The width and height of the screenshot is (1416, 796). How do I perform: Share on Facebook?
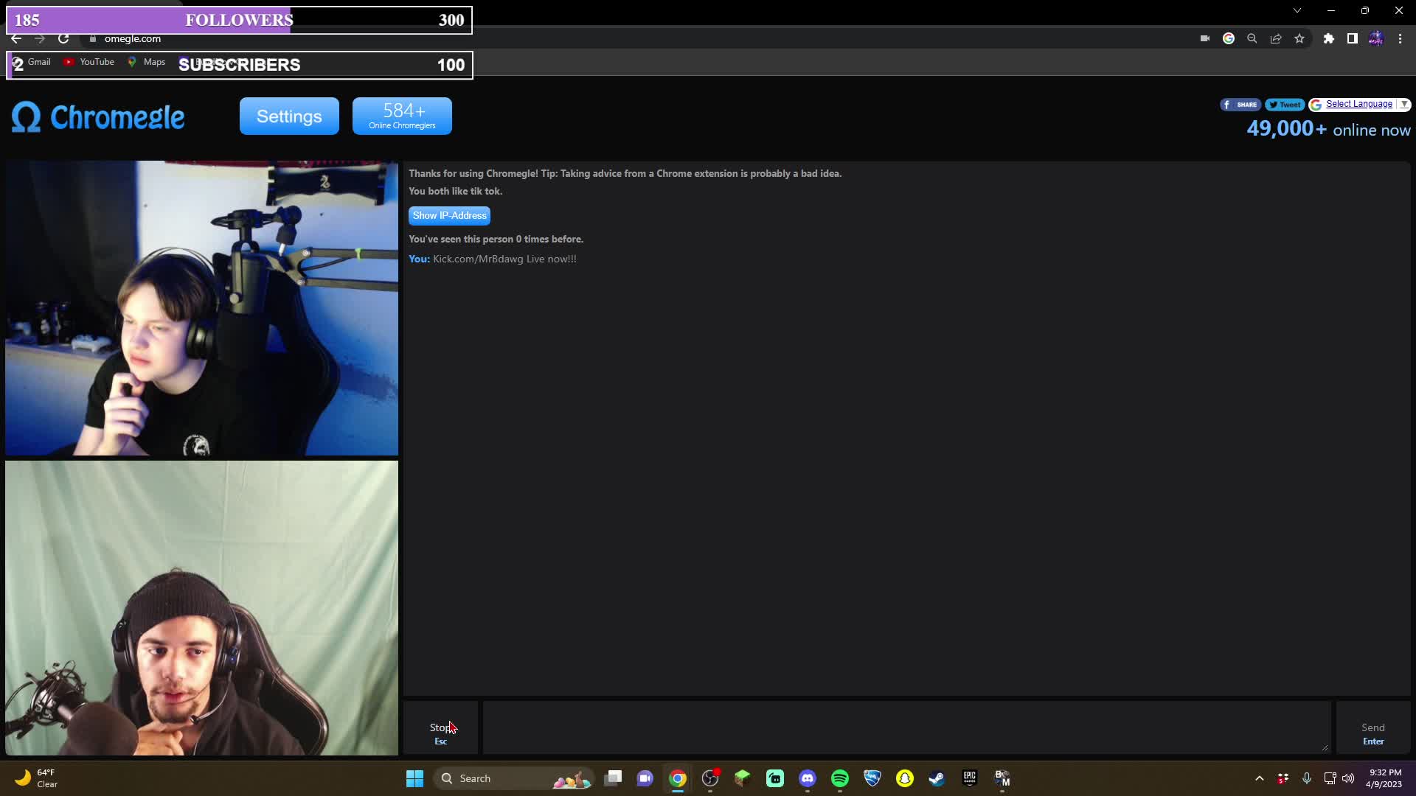[x=1240, y=105]
